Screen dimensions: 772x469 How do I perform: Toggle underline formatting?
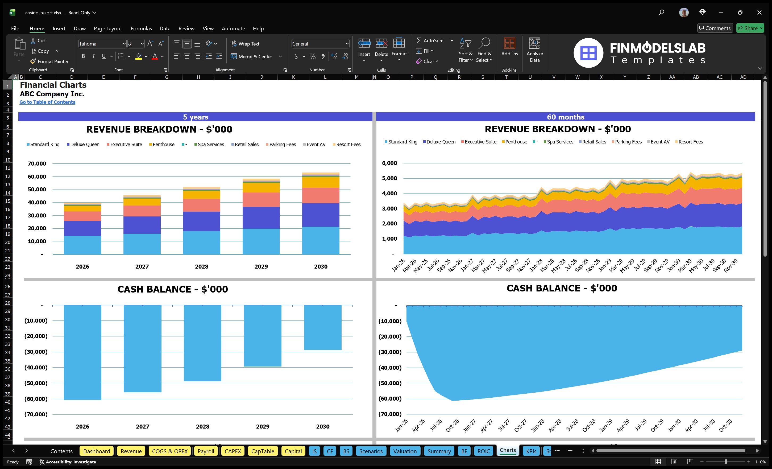click(x=103, y=56)
